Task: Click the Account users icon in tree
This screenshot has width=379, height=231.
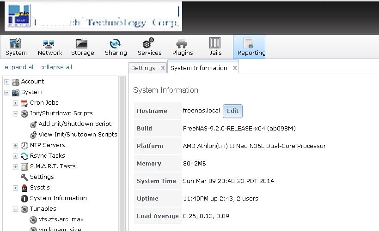Action: click(15, 82)
